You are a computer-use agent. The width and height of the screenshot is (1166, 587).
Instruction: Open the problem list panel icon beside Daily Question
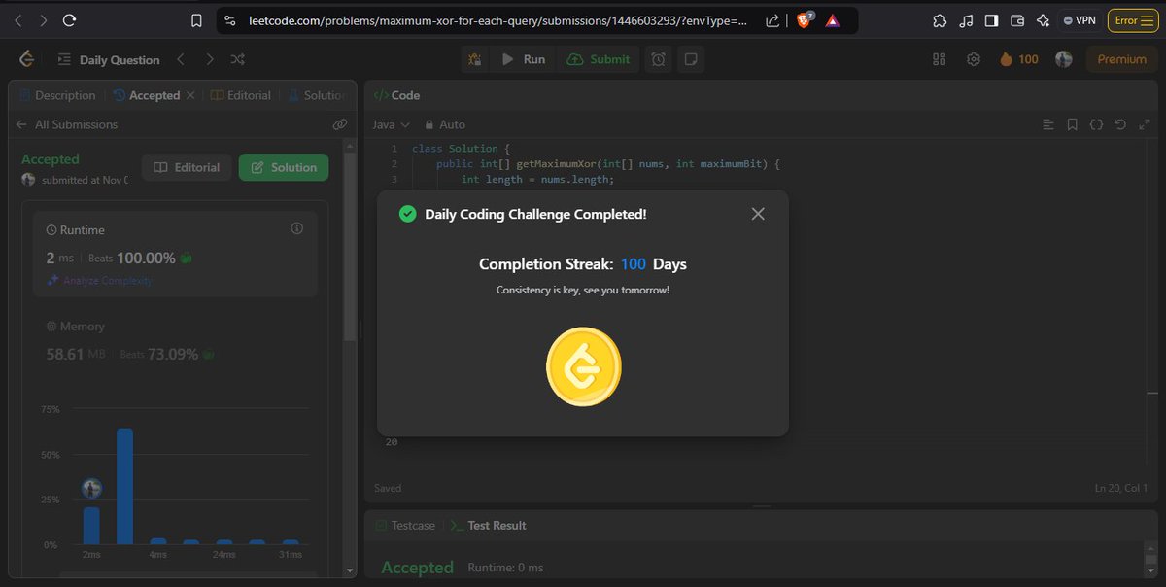[x=64, y=59]
